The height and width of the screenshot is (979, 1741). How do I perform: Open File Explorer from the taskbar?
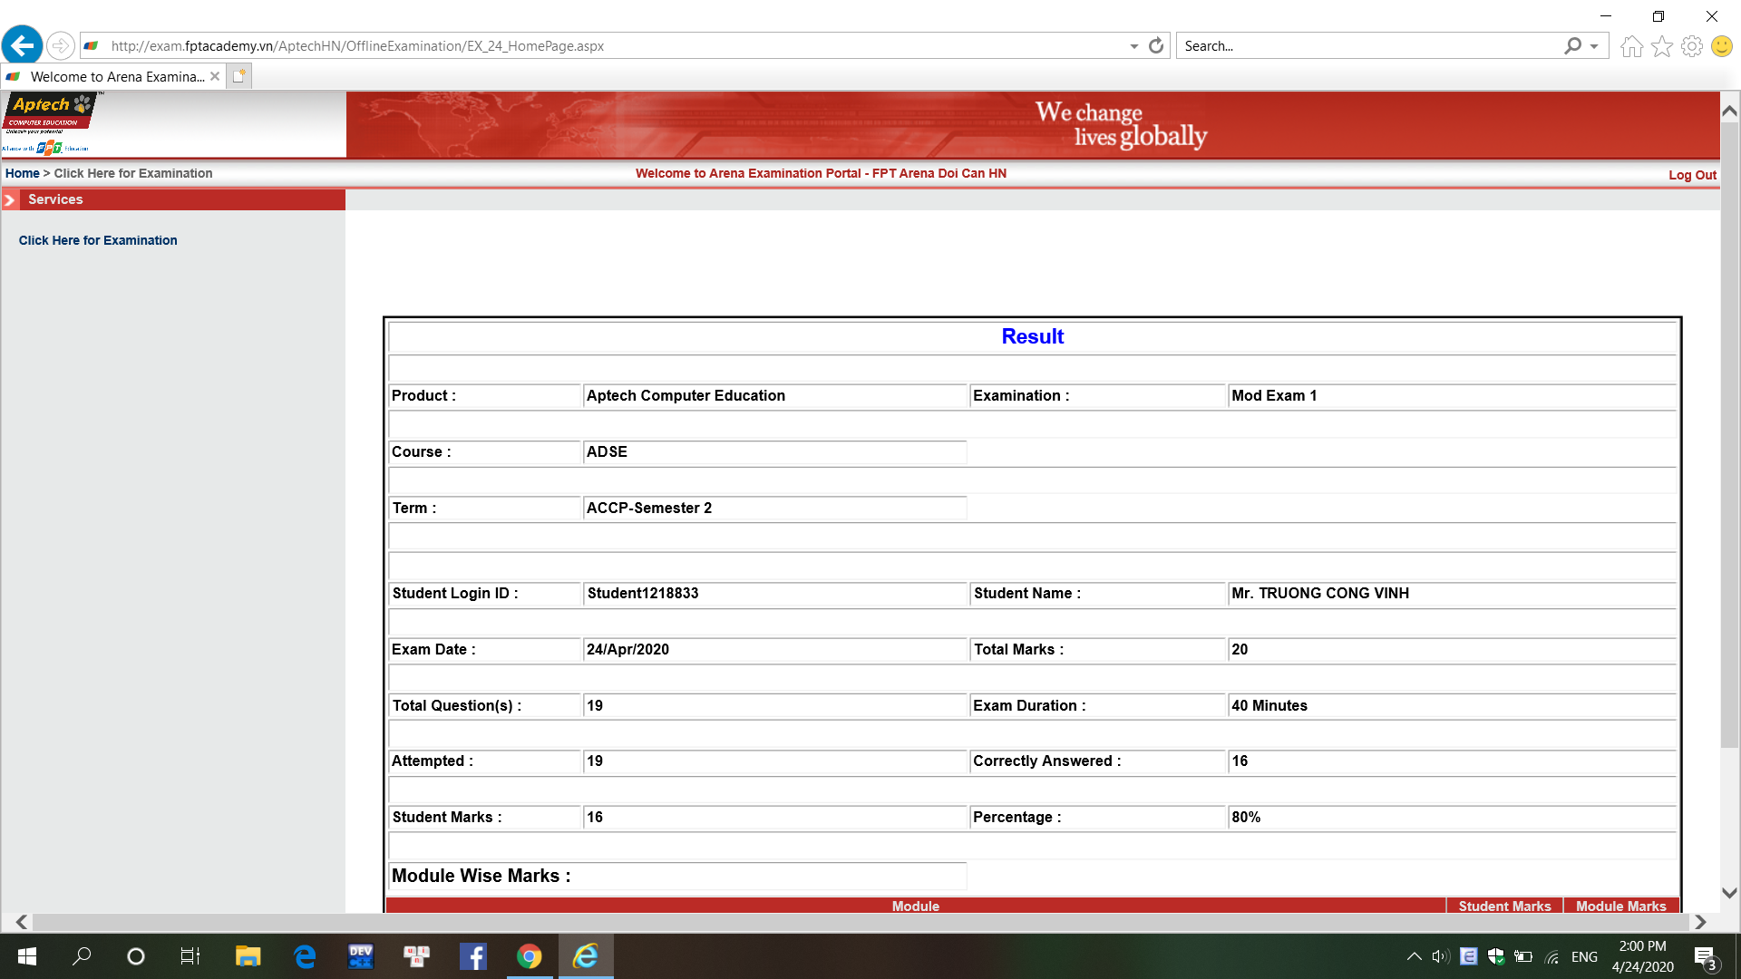(x=248, y=956)
